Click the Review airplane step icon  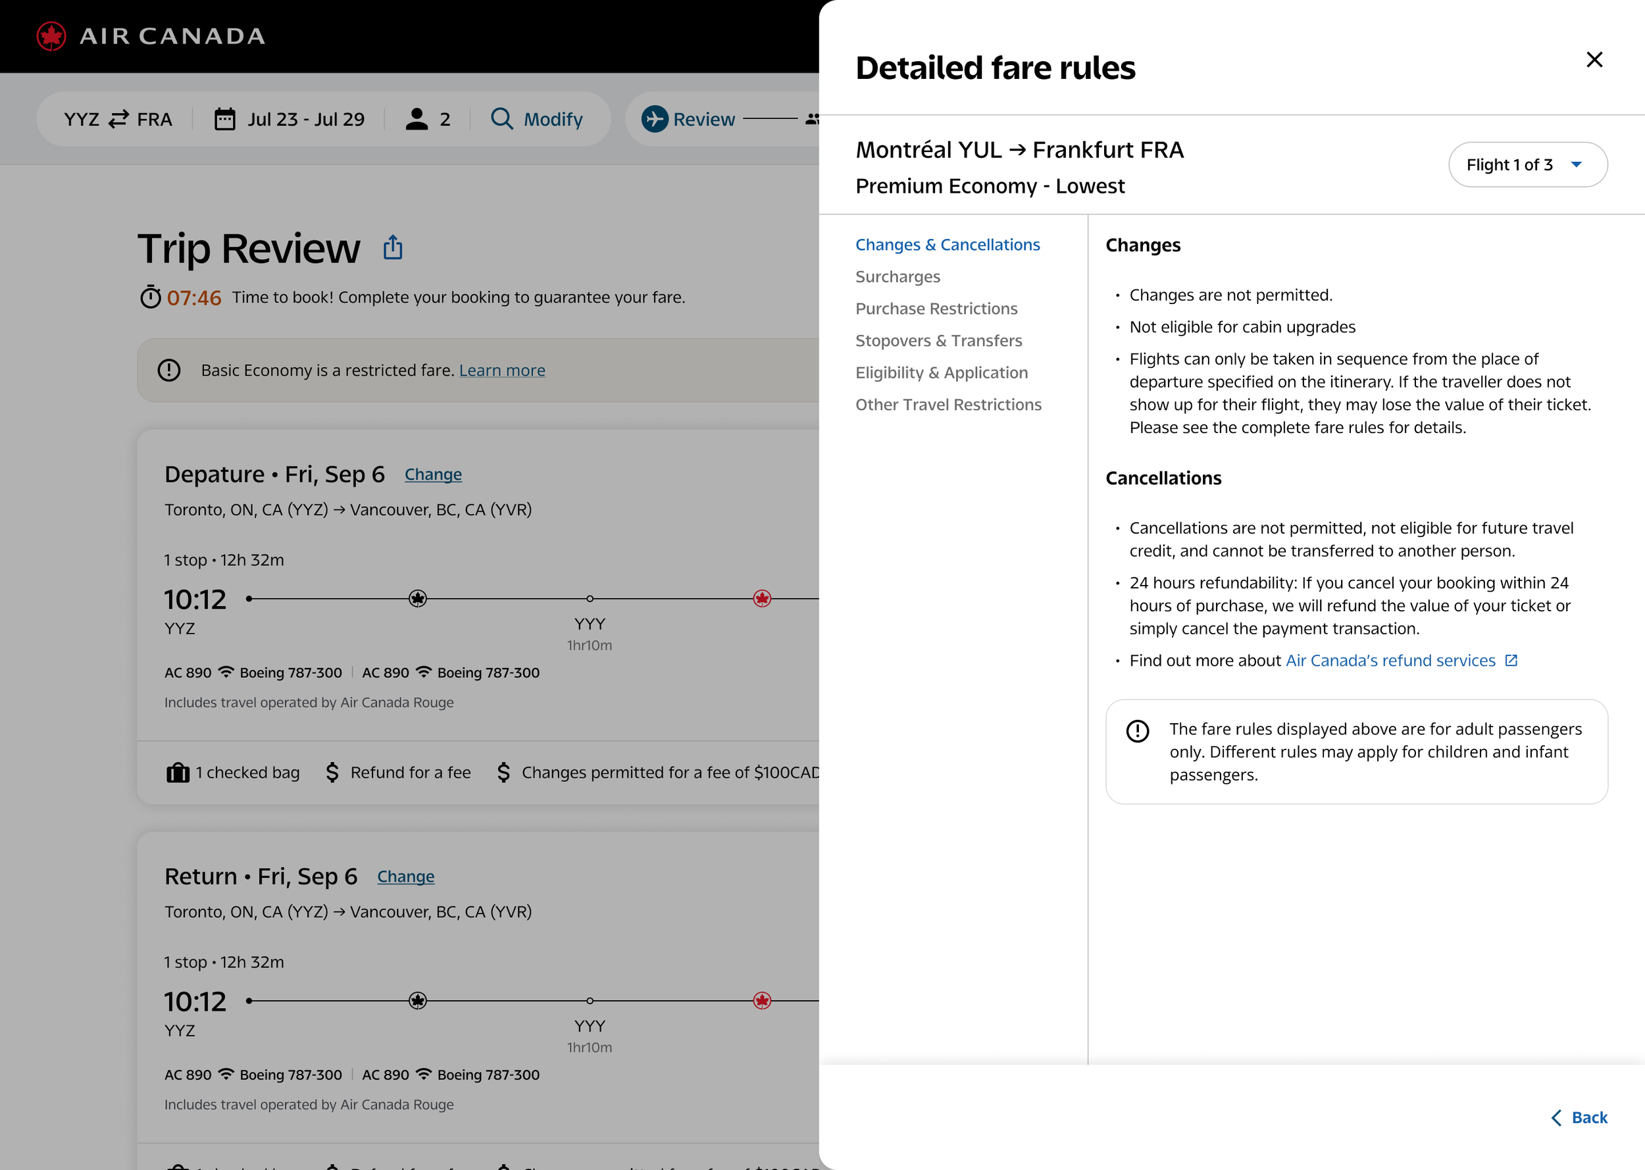(x=654, y=119)
